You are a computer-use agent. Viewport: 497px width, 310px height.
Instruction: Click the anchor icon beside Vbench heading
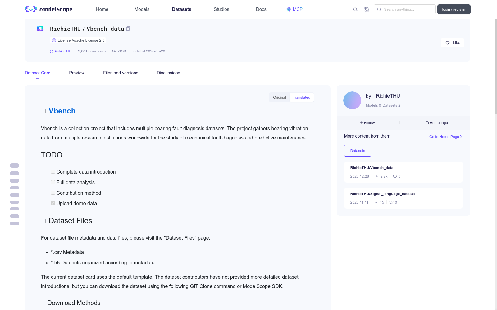(44, 111)
